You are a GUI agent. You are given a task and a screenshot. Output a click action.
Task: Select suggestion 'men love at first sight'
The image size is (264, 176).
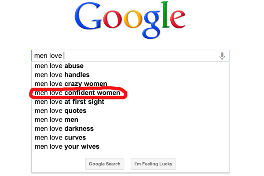[130, 102]
